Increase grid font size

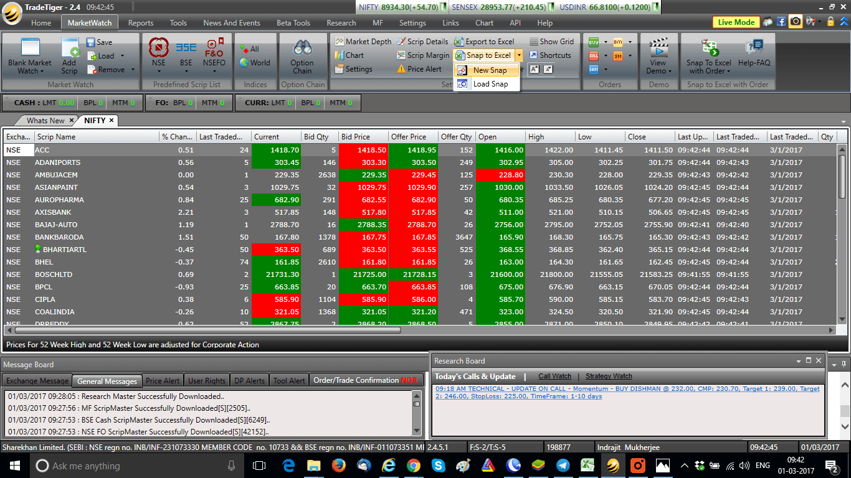tap(535, 69)
